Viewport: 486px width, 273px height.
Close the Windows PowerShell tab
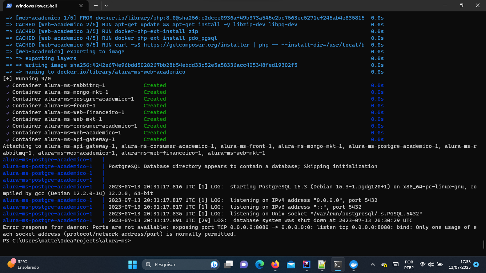click(x=81, y=6)
